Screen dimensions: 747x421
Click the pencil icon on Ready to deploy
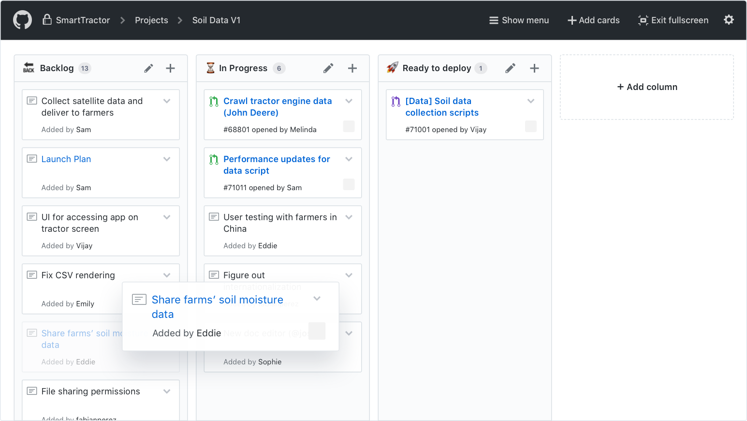tap(510, 68)
